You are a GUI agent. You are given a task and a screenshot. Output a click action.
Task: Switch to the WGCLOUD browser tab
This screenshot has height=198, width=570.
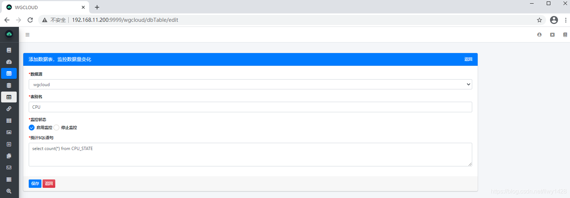(x=44, y=7)
